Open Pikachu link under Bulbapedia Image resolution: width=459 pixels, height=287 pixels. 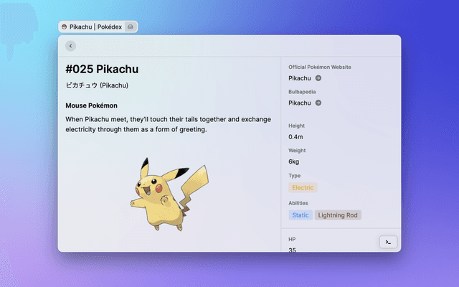pos(300,103)
